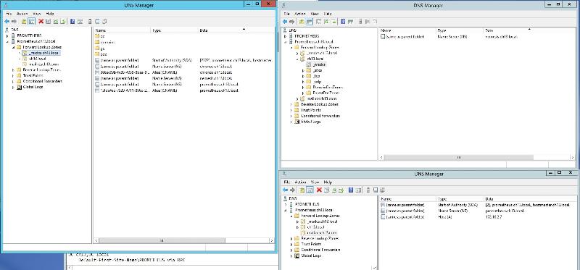
Task: Click horizontal scrollbar thumb in left window list
Action: 162,240
